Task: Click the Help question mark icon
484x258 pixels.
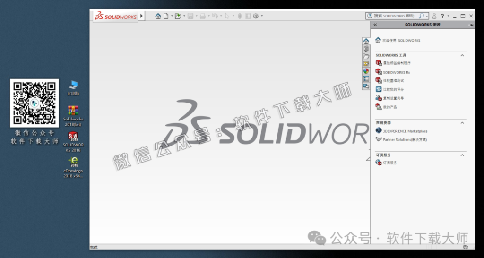Action: [442, 16]
